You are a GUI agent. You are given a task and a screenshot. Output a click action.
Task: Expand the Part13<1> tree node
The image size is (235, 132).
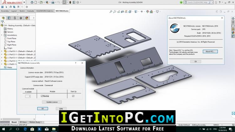(x=2, y=58)
